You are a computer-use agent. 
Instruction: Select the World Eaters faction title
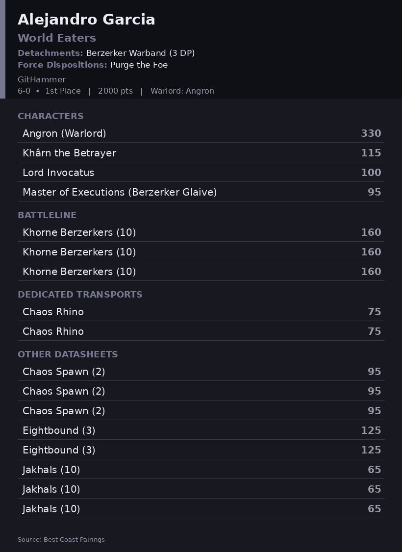(57, 38)
